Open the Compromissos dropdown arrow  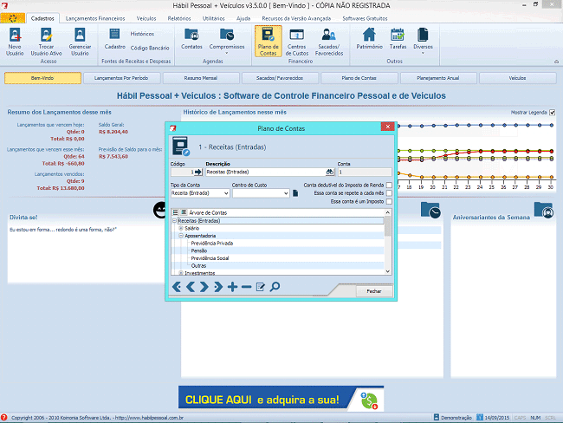tap(227, 53)
